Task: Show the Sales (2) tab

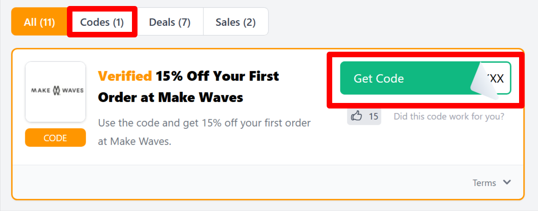Action: tap(235, 22)
